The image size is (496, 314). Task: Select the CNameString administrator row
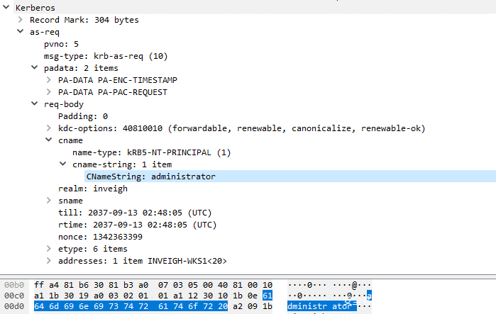click(150, 176)
